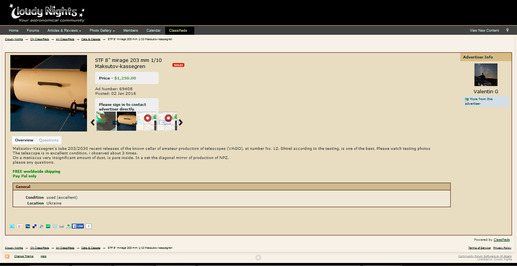
Task: Share on Reddit using its icon
Action: [x=41, y=226]
